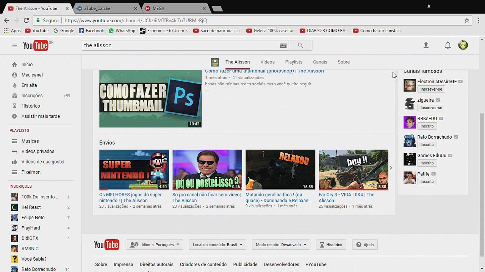
Task: Open the Idioma: Português dropdown
Action: tap(155, 245)
